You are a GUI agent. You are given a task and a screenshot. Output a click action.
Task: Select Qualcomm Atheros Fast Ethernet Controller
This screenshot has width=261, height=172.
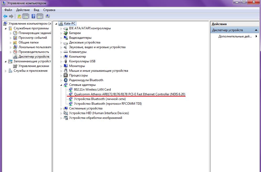tap(129, 94)
